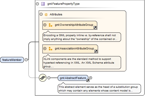The height and width of the screenshot is (96, 145).
Task: Select the gml:FeaturePropertyType label
Action: (x=63, y=4)
